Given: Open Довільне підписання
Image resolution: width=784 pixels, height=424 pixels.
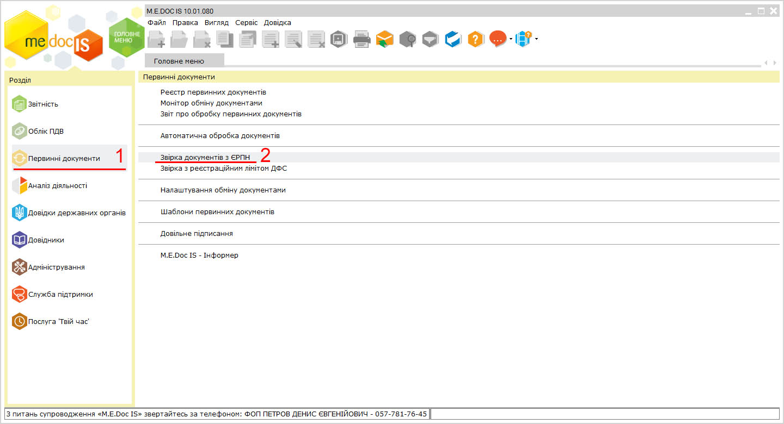Looking at the screenshot, I should tap(197, 233).
